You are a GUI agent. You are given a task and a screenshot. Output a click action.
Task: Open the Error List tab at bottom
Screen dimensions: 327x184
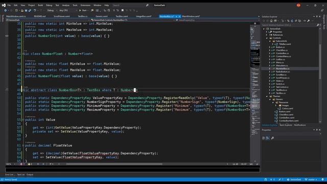point(10,175)
